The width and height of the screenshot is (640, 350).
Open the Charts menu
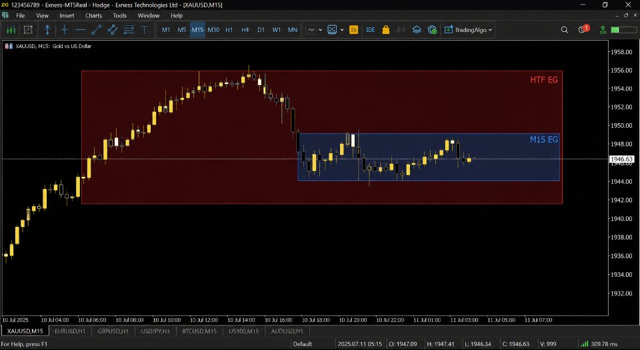point(93,15)
